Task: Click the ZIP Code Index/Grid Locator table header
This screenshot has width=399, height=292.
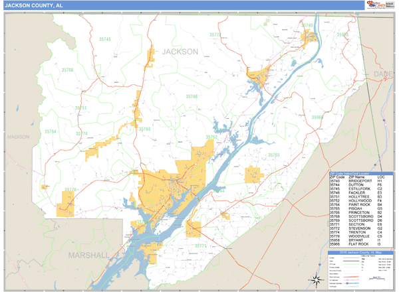Action: (361, 173)
